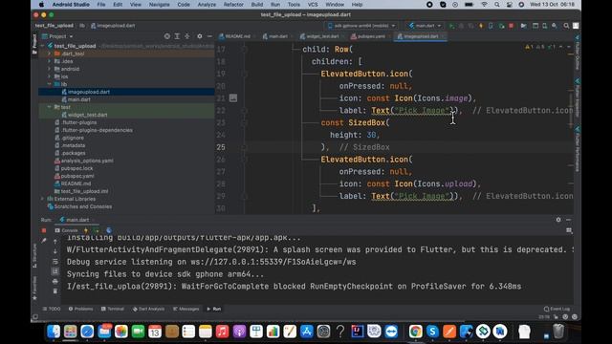Expand External Libraries node
This screenshot has width=612, height=344.
click(42, 199)
